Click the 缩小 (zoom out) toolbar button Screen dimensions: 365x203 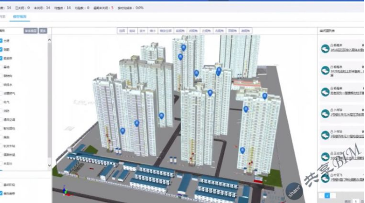point(152,31)
